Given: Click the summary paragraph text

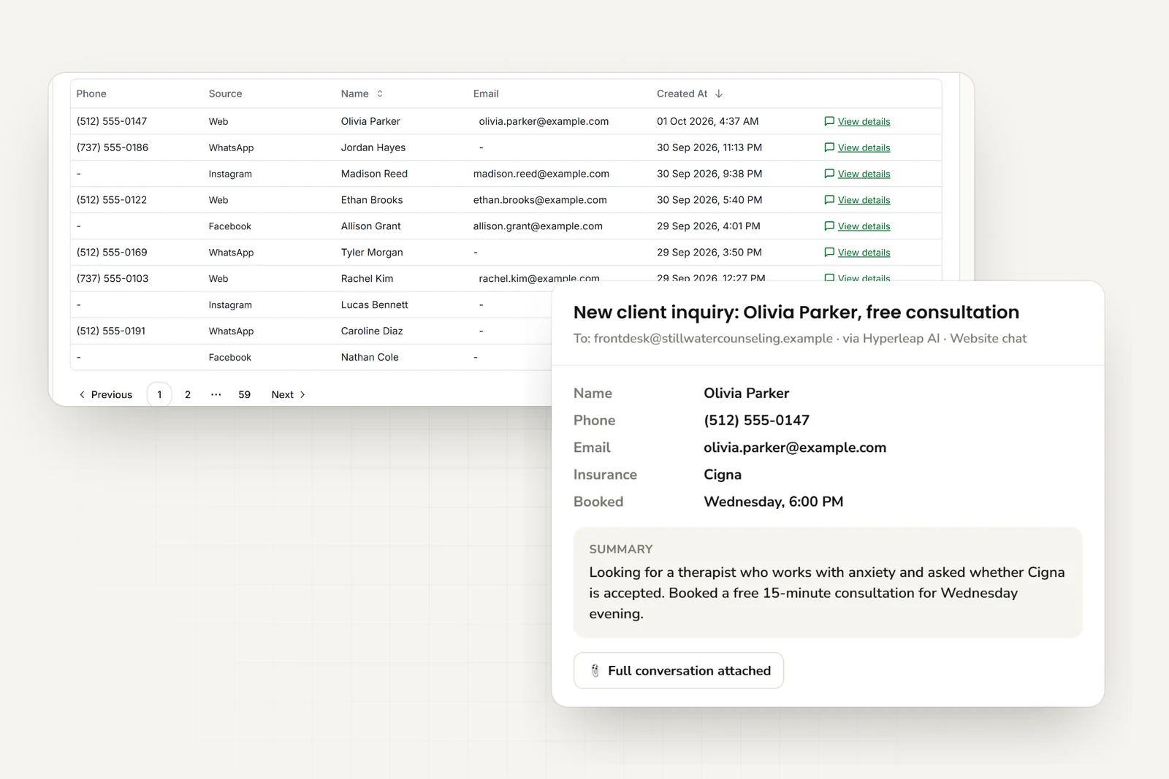Looking at the screenshot, I should (827, 593).
